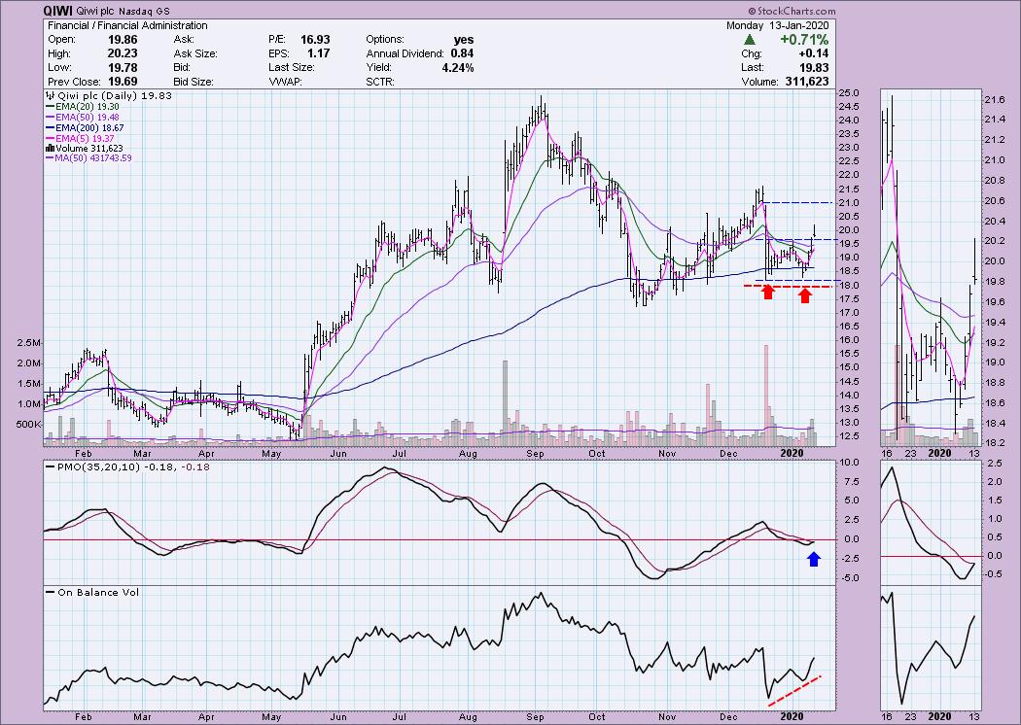Click the Low value 19.78
Viewport: 1021px width, 725px height.
123,67
